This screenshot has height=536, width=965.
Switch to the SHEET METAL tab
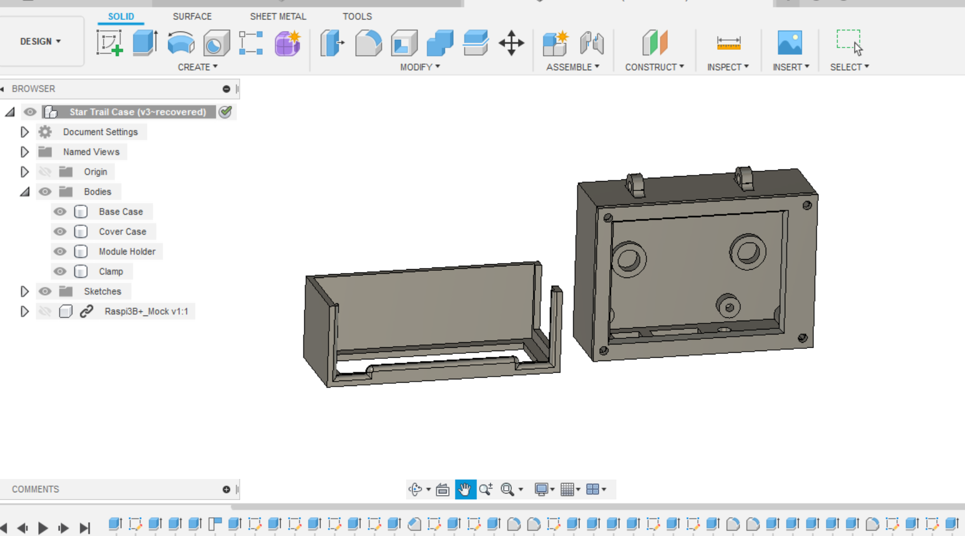pos(278,17)
